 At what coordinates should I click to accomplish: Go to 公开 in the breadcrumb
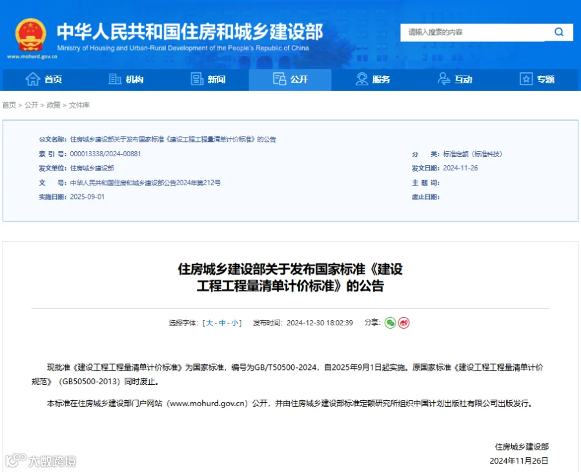[x=32, y=105]
